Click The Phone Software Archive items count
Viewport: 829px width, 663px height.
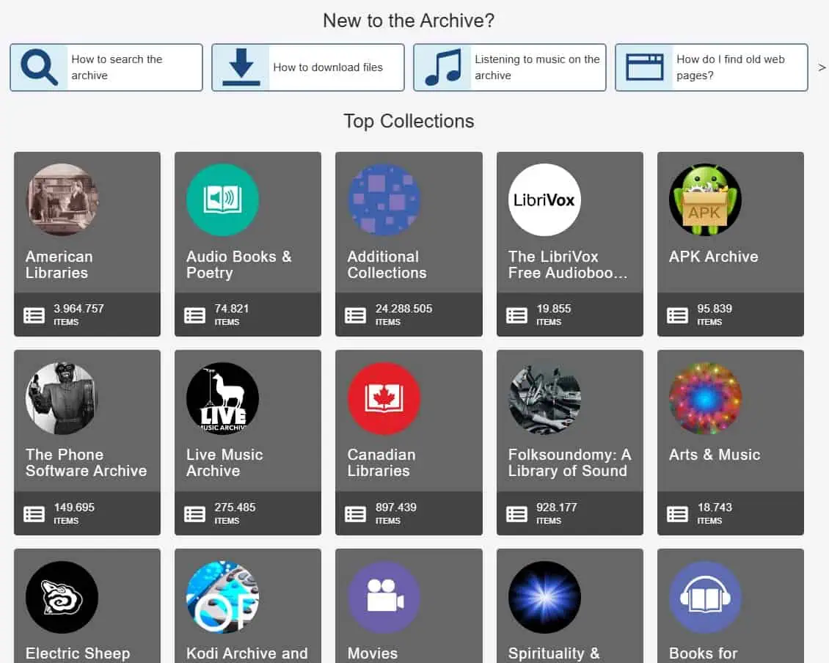point(74,513)
